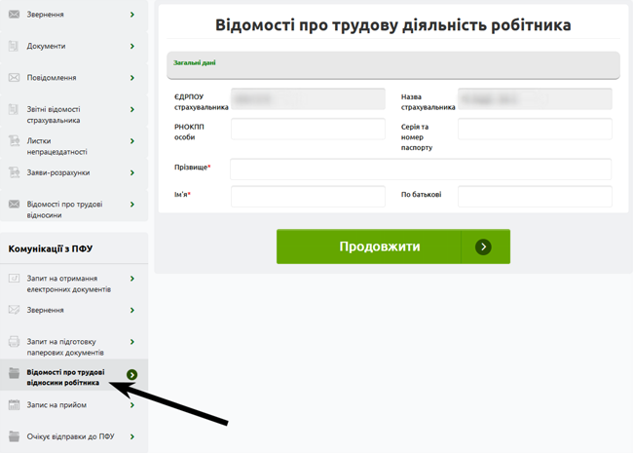Click the Прізвище input field
The height and width of the screenshot is (453, 633).
(420, 170)
